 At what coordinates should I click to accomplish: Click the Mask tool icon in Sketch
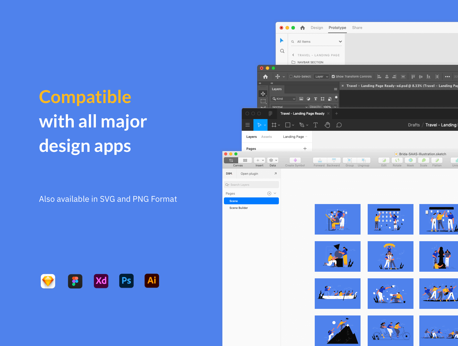(410, 160)
